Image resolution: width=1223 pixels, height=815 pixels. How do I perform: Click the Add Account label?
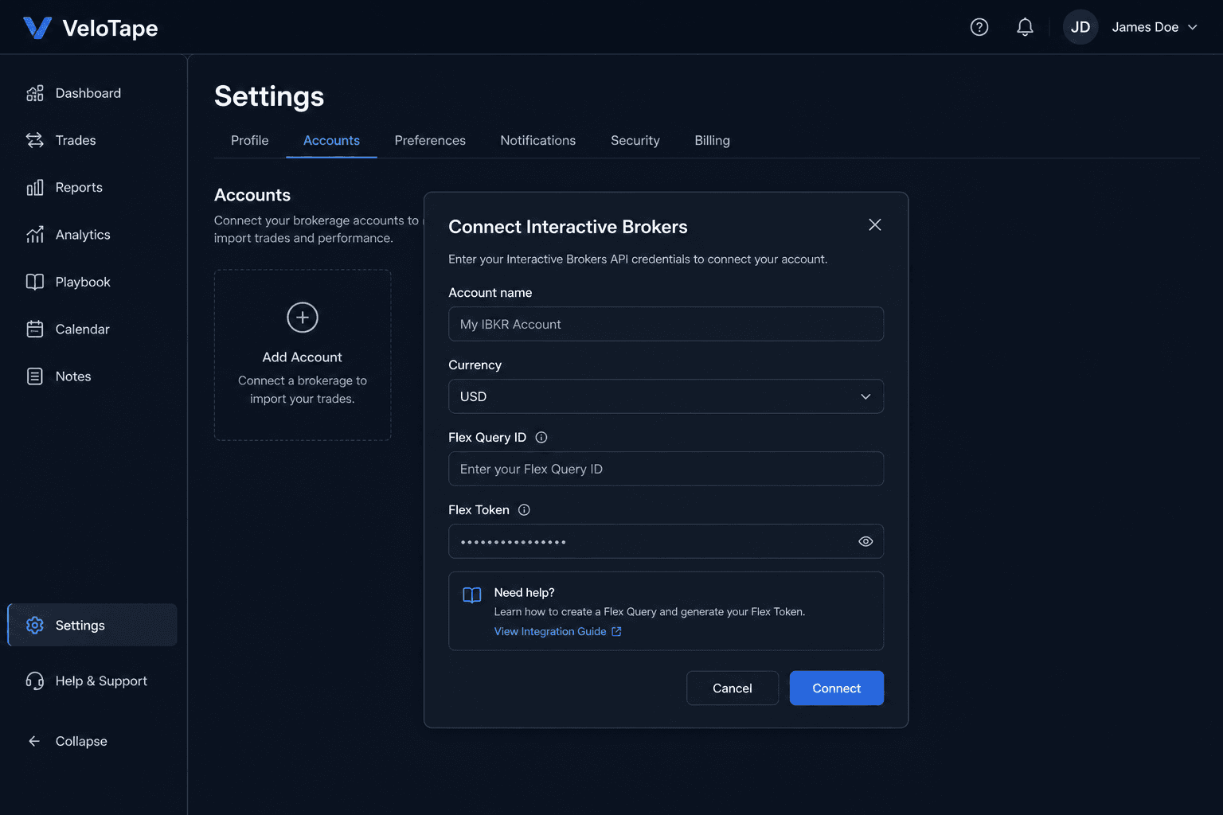[303, 357]
